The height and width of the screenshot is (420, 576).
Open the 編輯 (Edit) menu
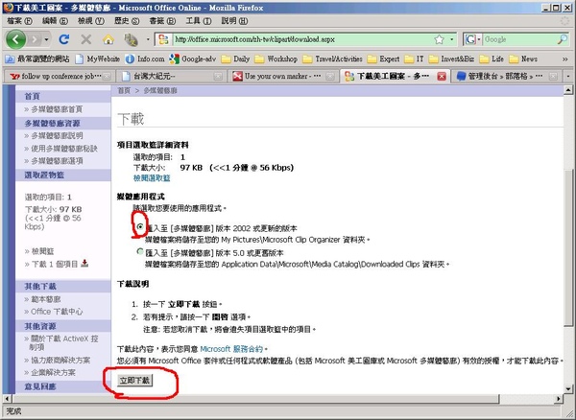point(55,21)
